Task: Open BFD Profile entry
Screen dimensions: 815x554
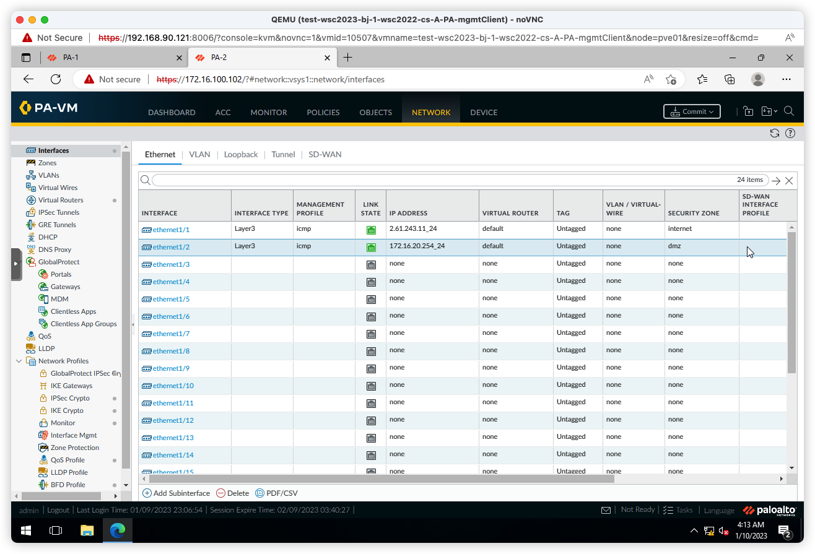Action: [62, 485]
